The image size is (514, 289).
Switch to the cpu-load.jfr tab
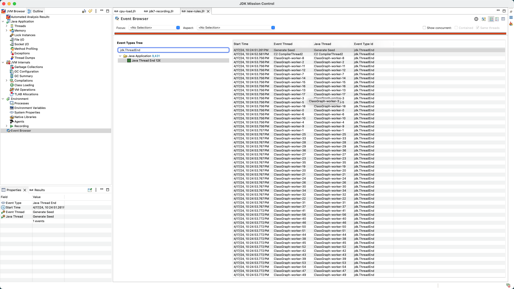[127, 11]
